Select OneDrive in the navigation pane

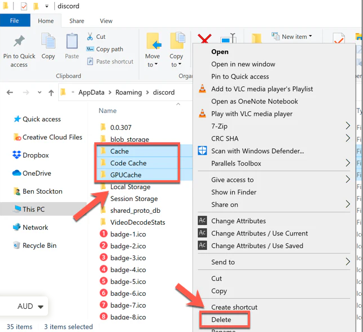(x=32, y=173)
